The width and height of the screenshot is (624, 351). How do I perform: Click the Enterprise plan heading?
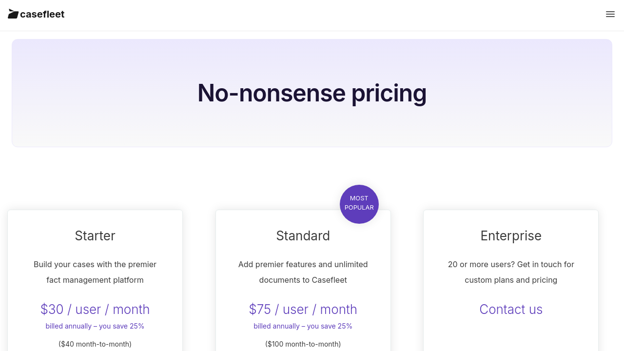510,235
